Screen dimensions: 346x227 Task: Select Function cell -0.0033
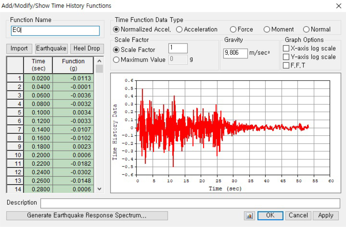pyautogui.click(x=73, y=121)
